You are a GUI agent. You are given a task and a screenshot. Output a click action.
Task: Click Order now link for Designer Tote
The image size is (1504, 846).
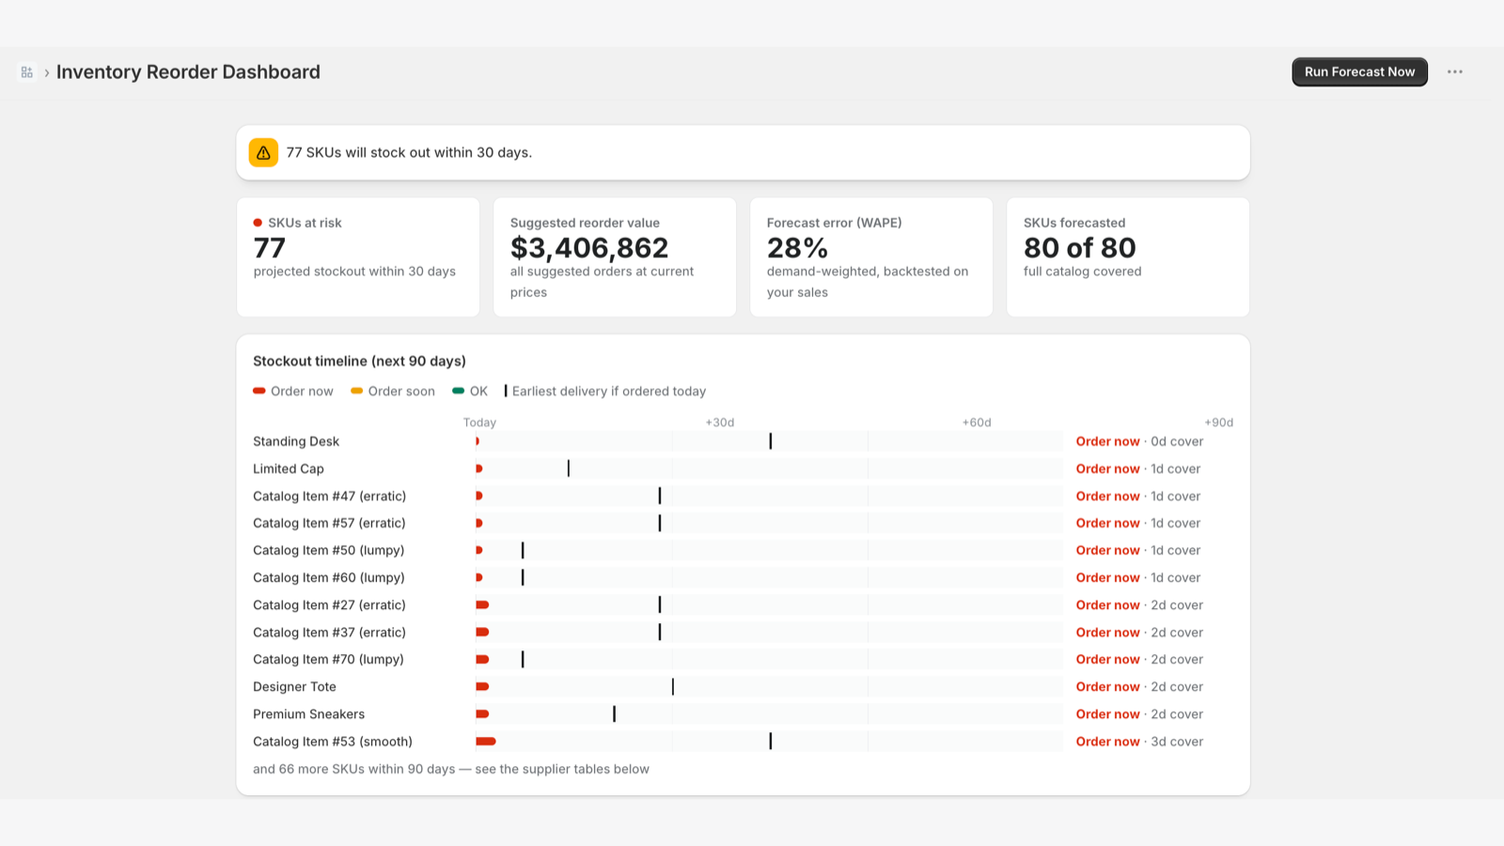point(1107,687)
